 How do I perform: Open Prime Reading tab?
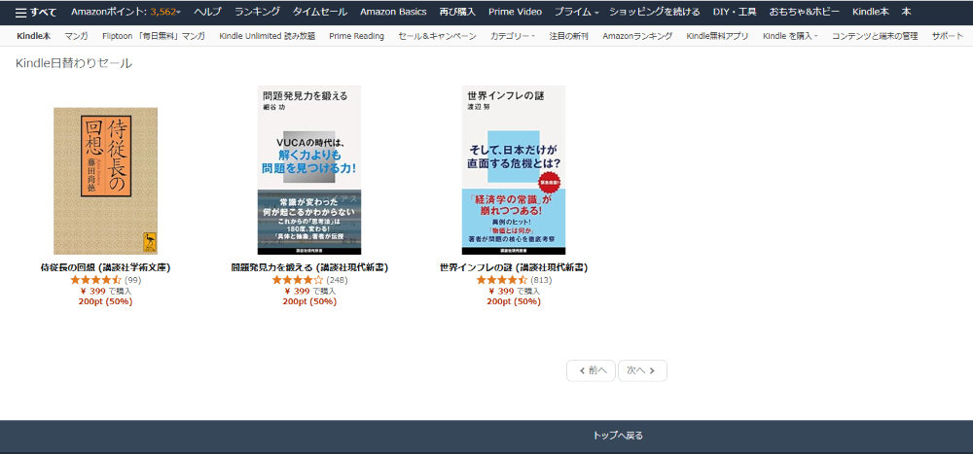(x=356, y=36)
